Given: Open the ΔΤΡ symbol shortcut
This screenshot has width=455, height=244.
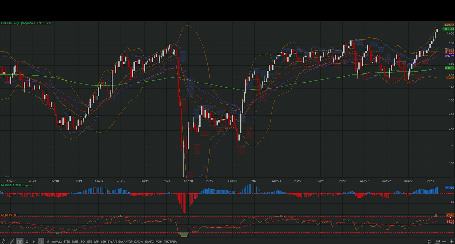Looking at the screenshot, I should click(97, 241).
